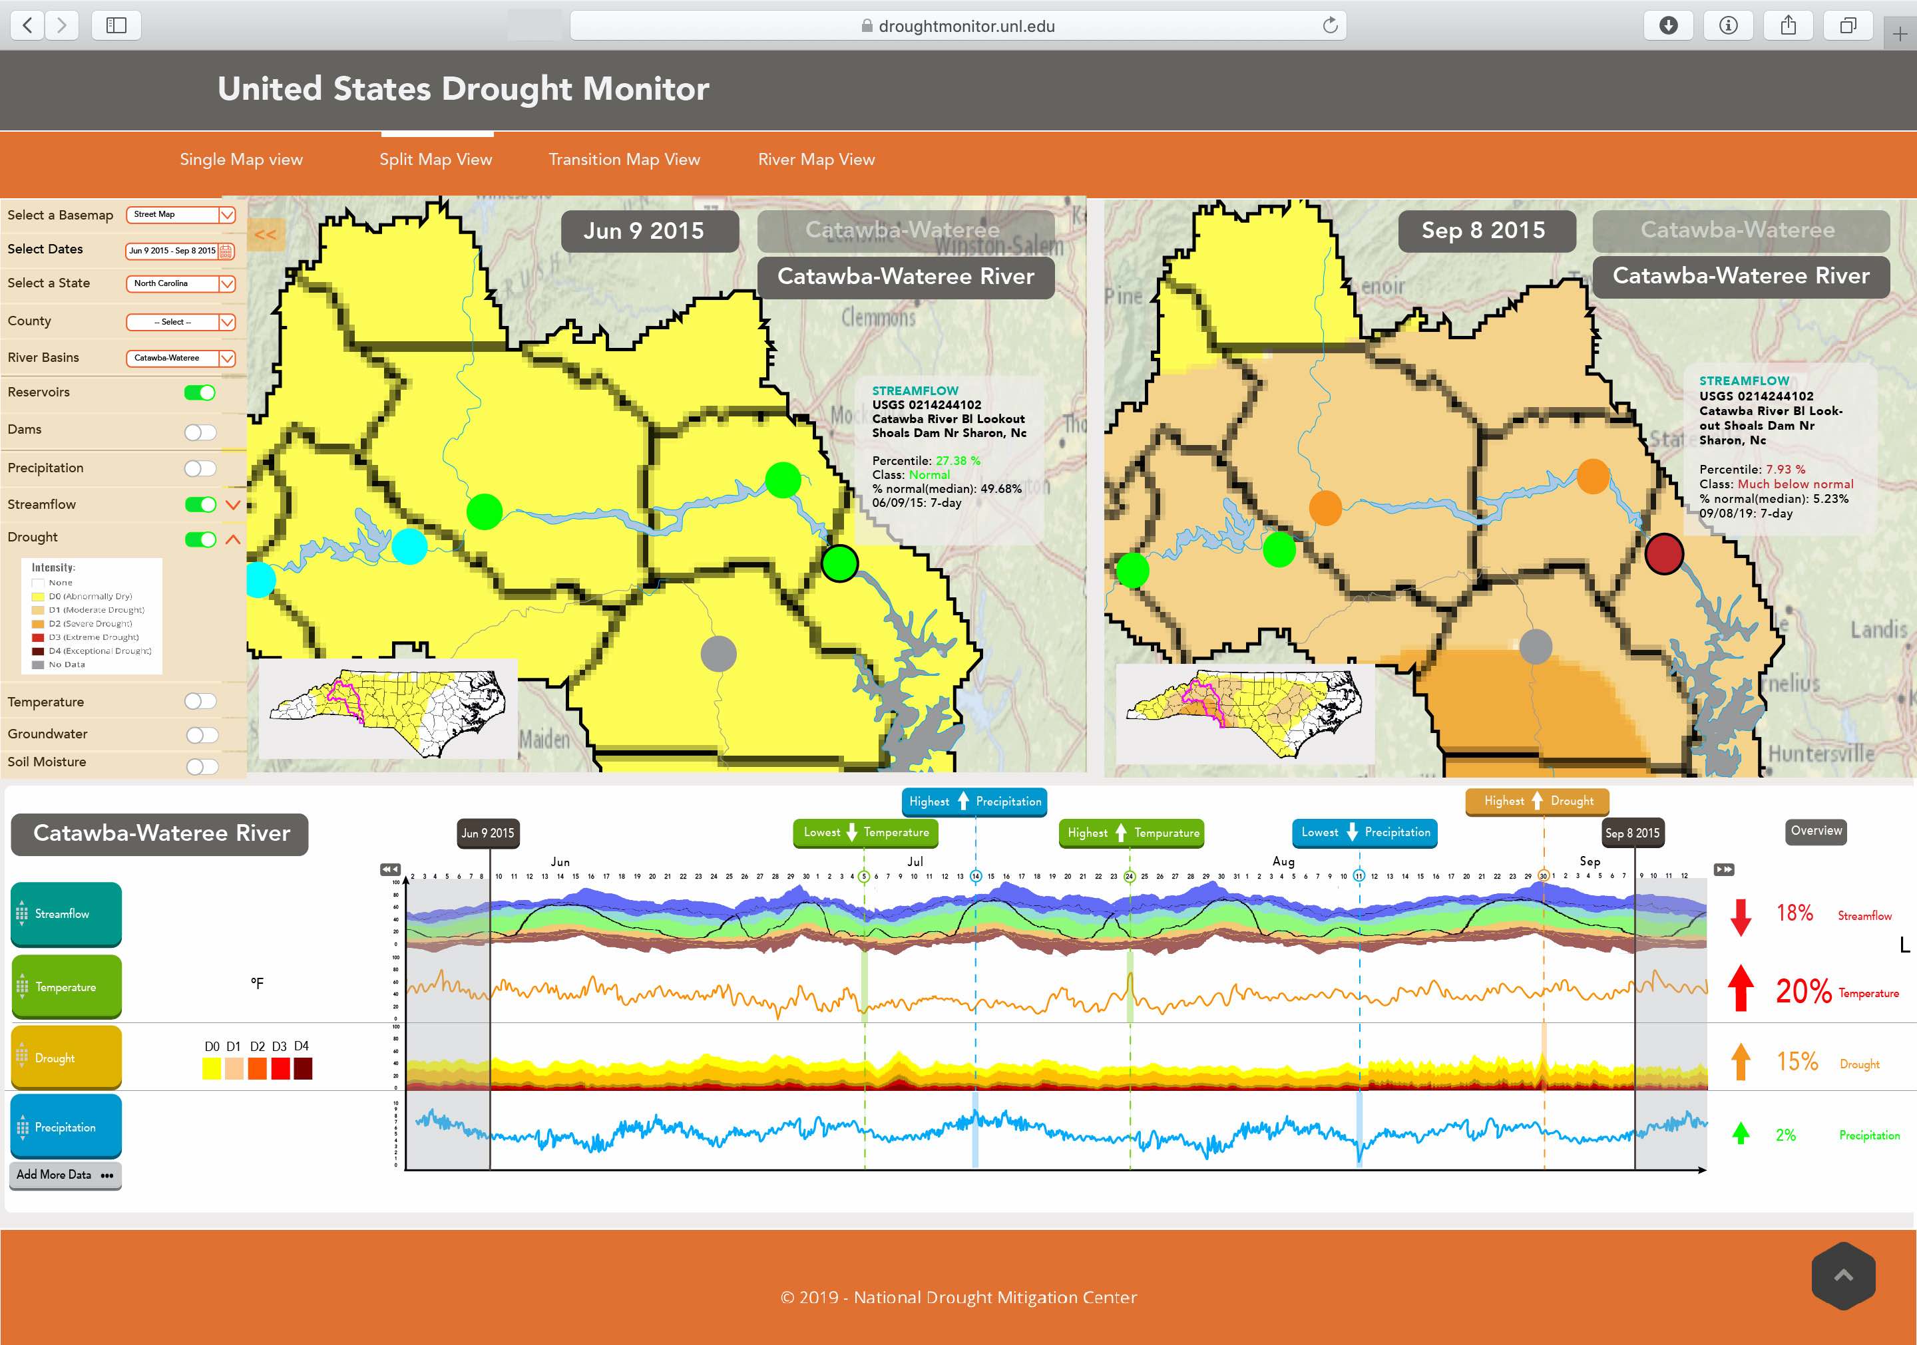The image size is (1917, 1345).
Task: Click the scroll-to-top hexagon button
Action: click(1844, 1275)
